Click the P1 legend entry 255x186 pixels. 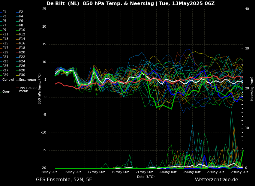click(4, 12)
